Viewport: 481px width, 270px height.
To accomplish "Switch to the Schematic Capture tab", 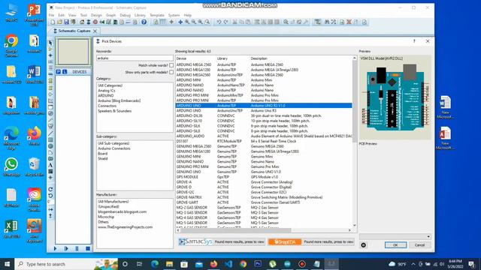I will [74, 31].
